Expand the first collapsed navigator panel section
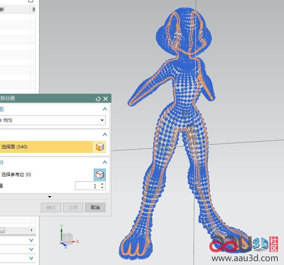 (x=31, y=240)
